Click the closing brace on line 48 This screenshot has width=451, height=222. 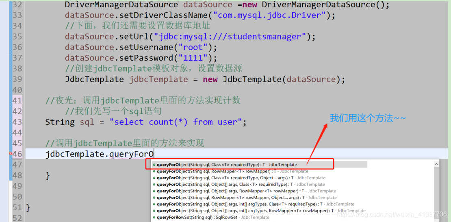pyautogui.click(x=48, y=175)
